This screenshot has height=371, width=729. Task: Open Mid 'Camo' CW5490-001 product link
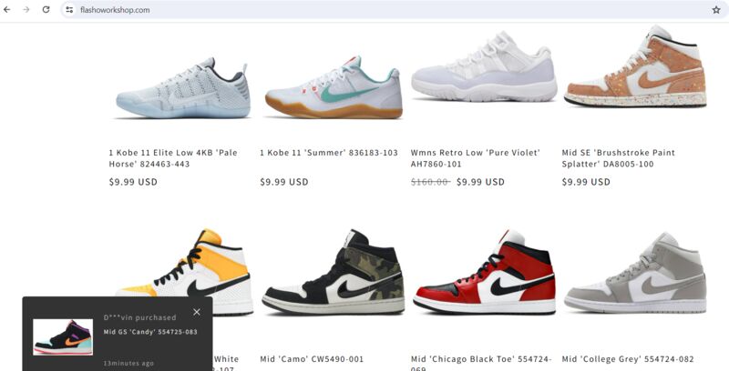tap(312, 359)
